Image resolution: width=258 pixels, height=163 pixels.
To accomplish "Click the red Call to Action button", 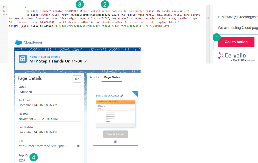I will click(x=236, y=42).
